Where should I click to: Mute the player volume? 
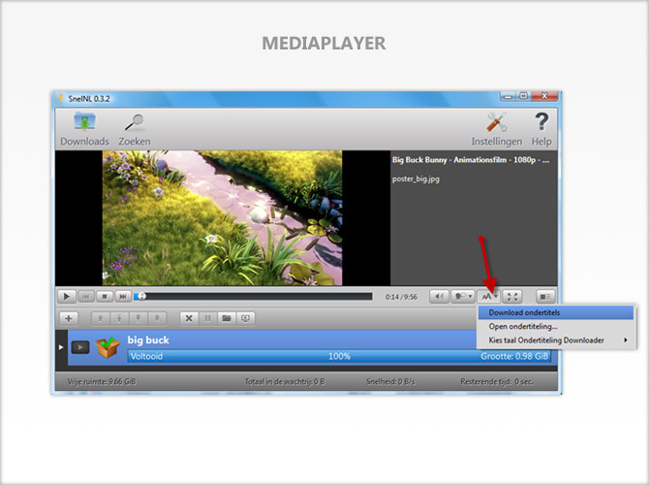(x=439, y=297)
